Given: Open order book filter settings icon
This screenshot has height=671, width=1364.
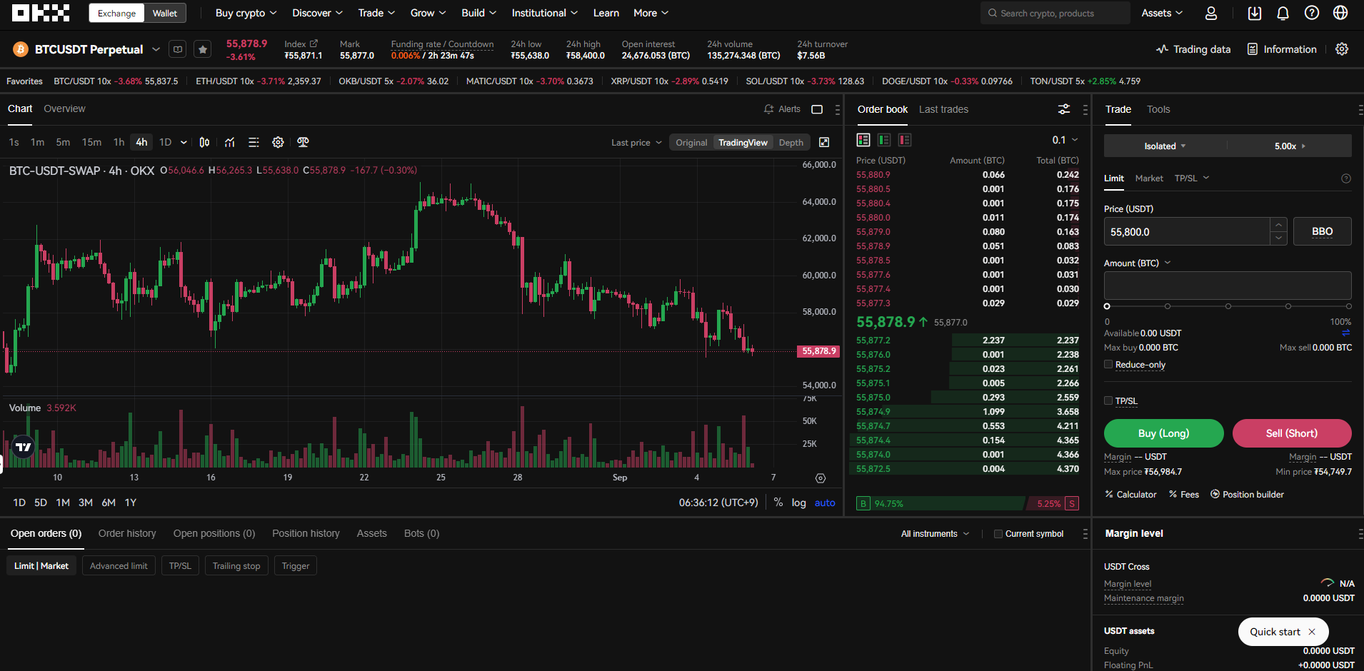Looking at the screenshot, I should (x=1064, y=109).
